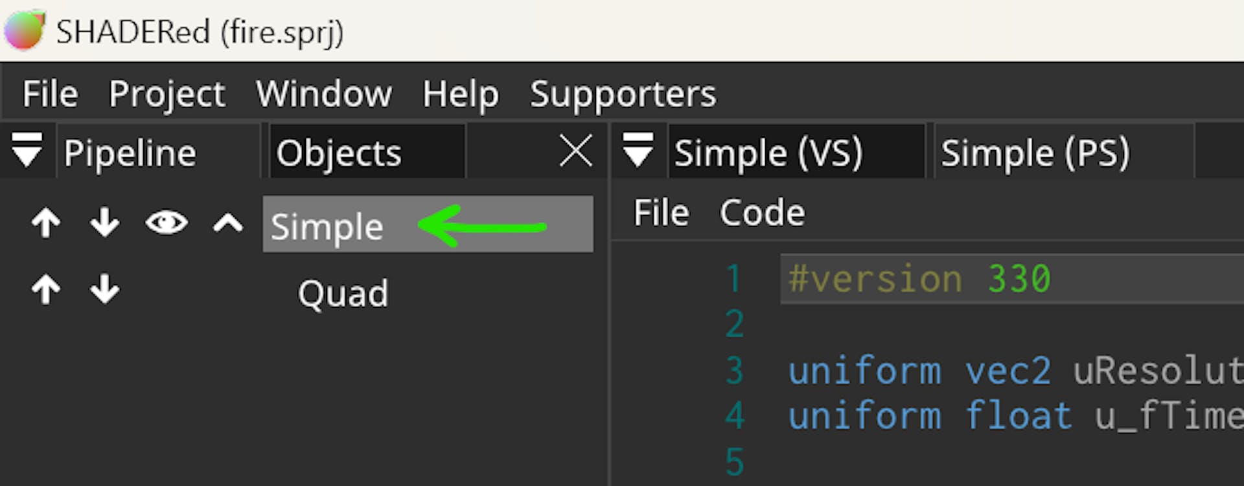This screenshot has height=486, width=1244.
Task: Move the Quad item up
Action: pos(46,289)
